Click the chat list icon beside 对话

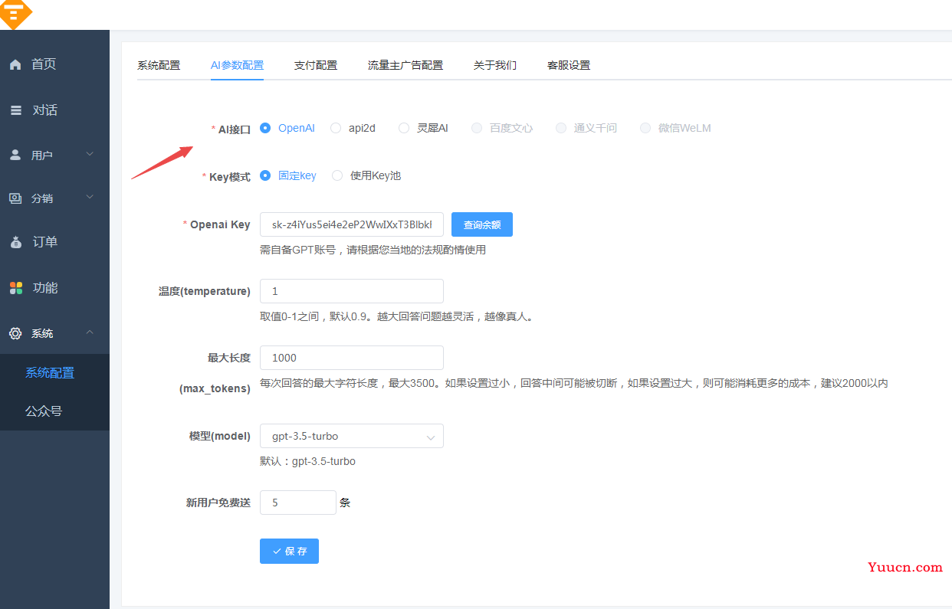pyautogui.click(x=15, y=110)
